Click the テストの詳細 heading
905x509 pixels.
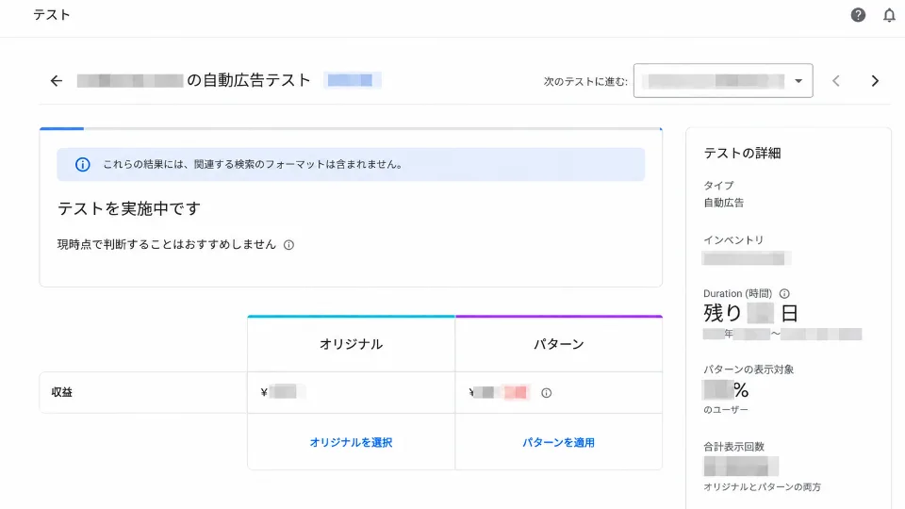click(x=742, y=154)
